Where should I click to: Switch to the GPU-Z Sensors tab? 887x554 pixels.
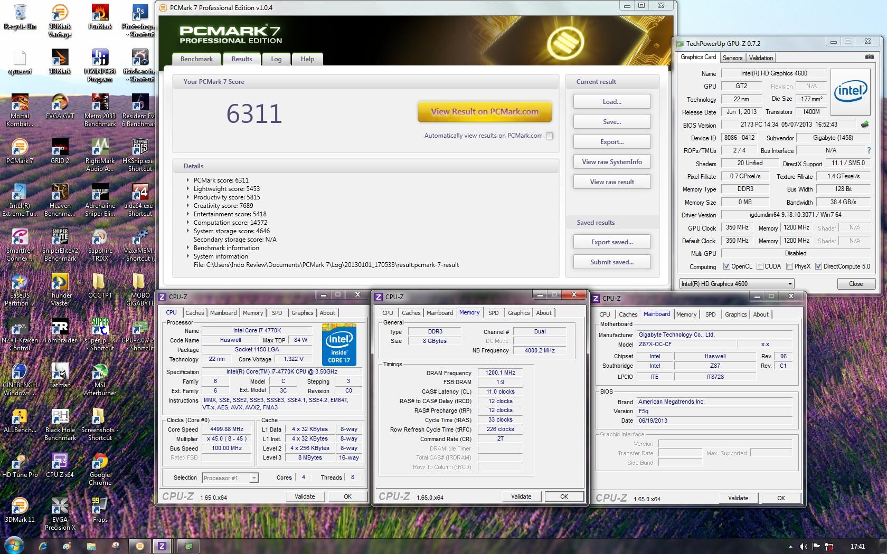(732, 58)
